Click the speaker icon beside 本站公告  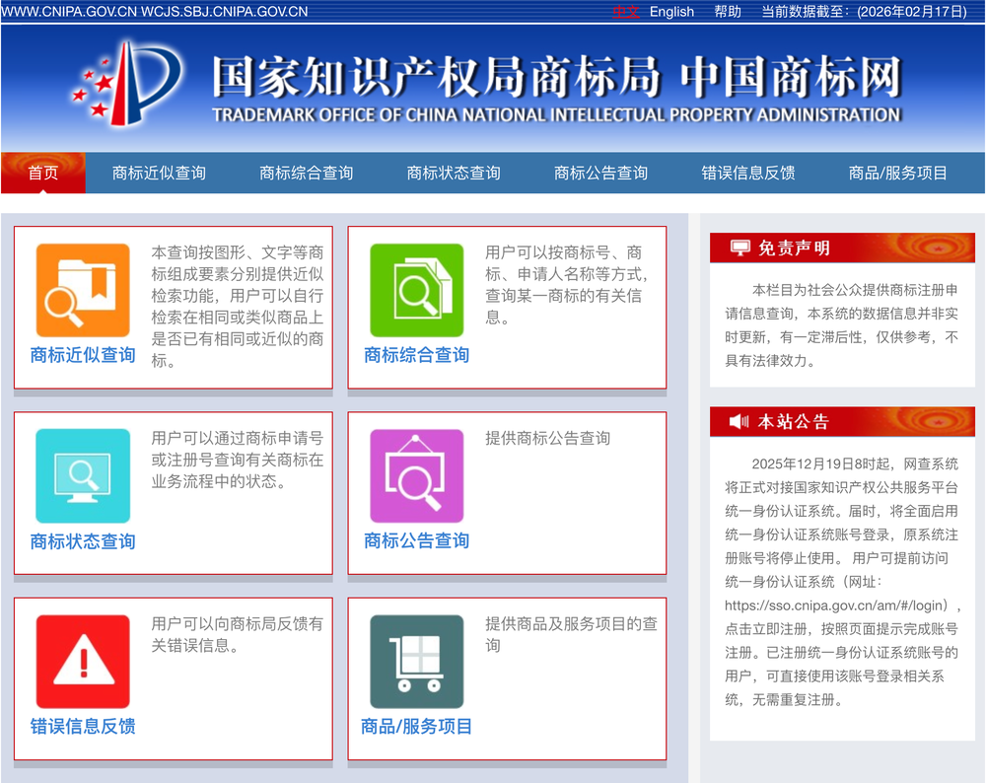point(739,421)
